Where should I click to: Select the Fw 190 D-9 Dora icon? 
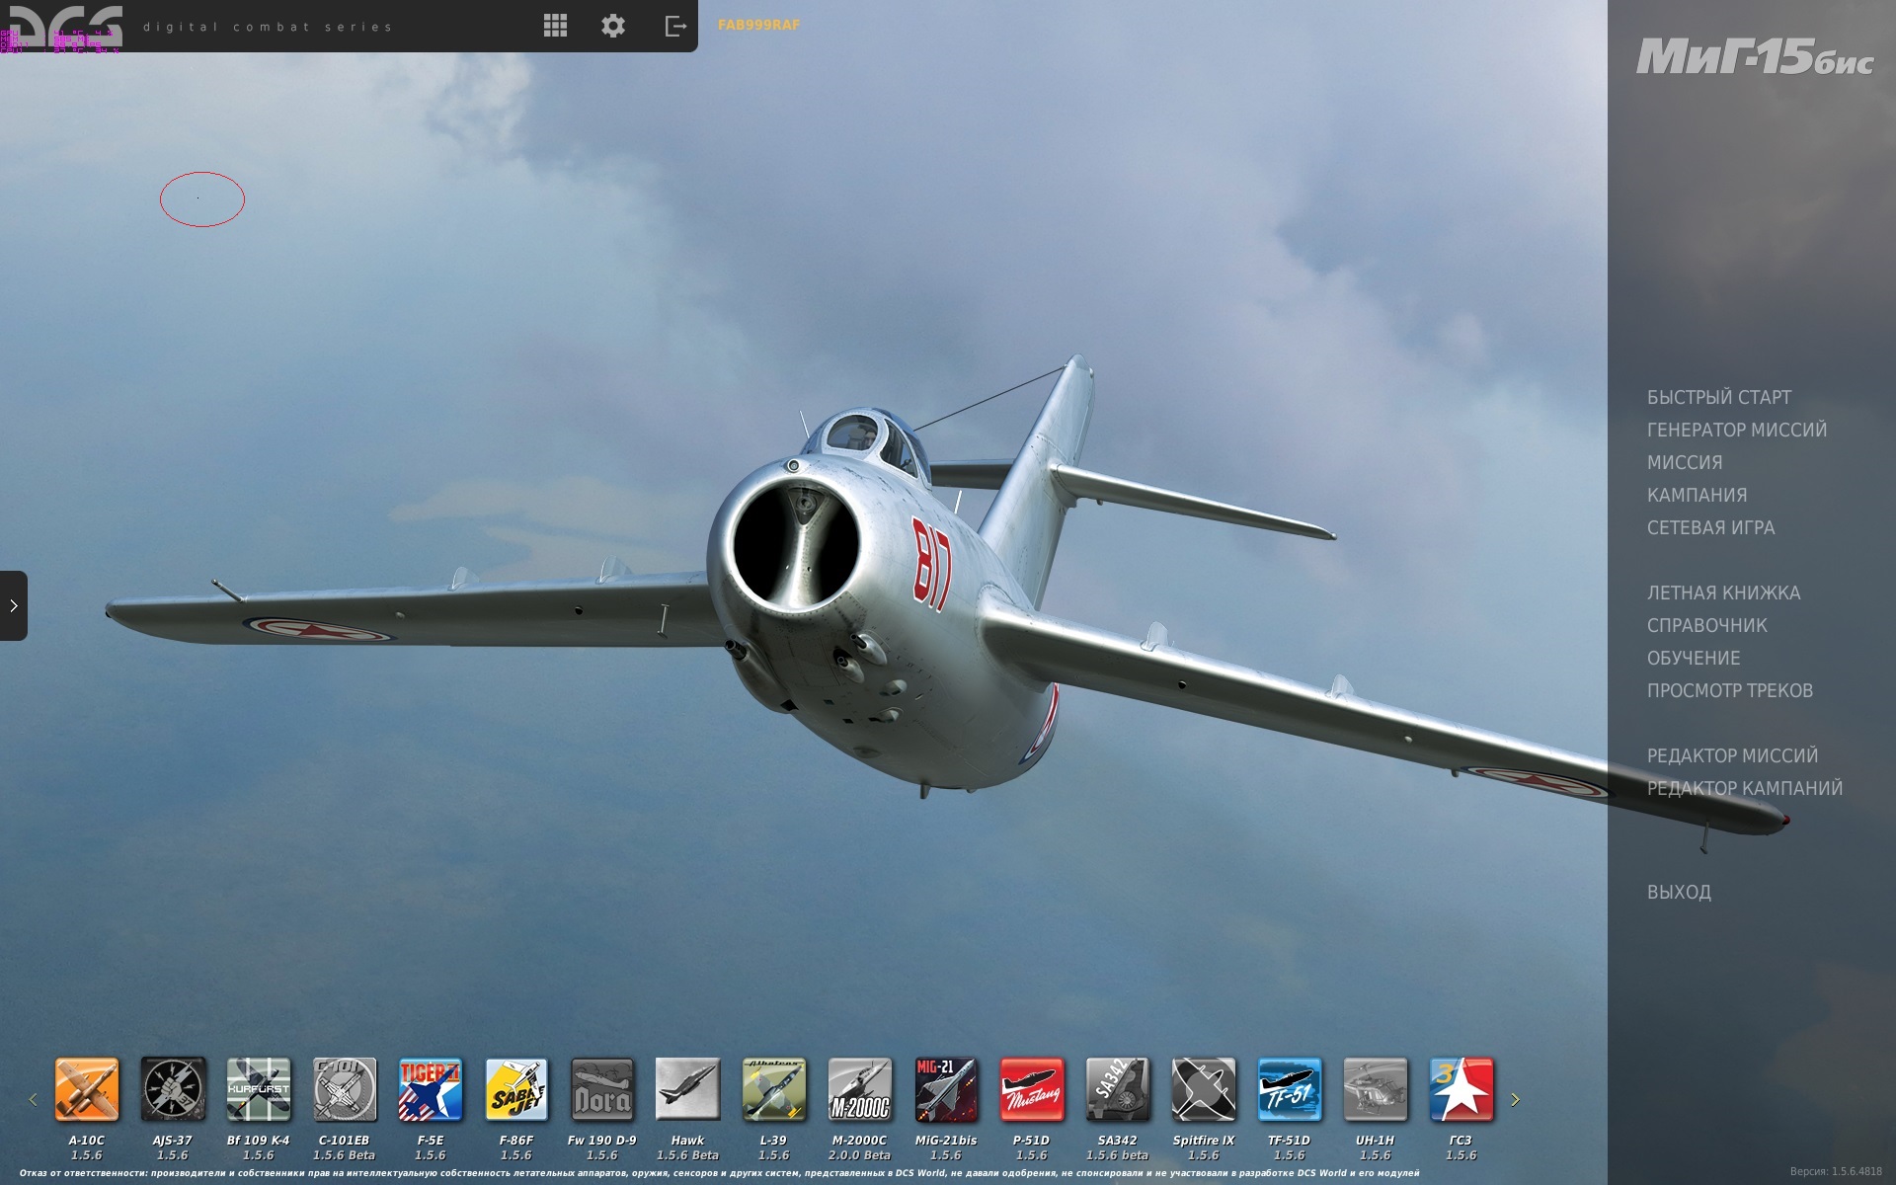point(602,1089)
